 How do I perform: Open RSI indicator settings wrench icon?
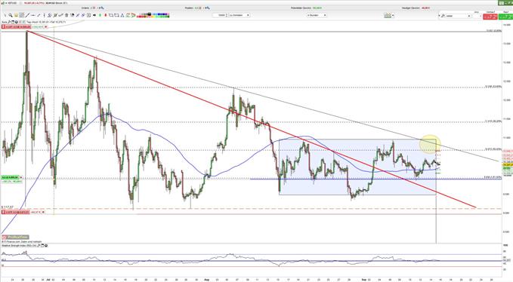(x=39, y=246)
